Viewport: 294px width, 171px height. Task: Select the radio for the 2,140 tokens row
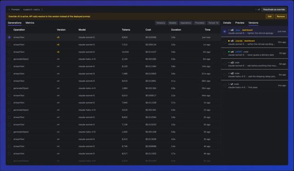point(9,59)
